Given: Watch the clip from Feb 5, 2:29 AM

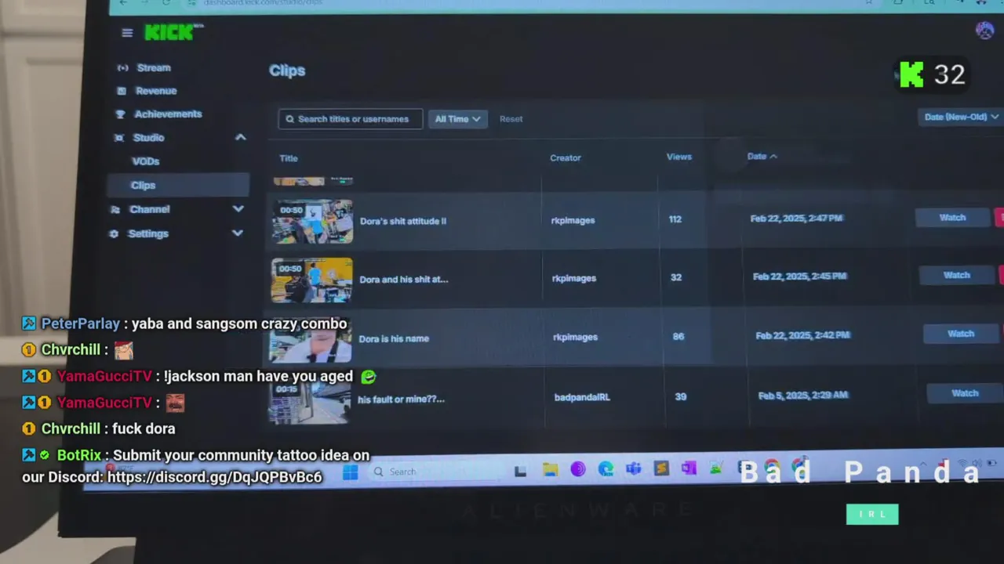Looking at the screenshot, I should click(x=965, y=393).
